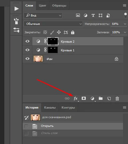Screen dimensions: 128x144
Task: Switch to the Образцы tab
Action: point(59,6)
